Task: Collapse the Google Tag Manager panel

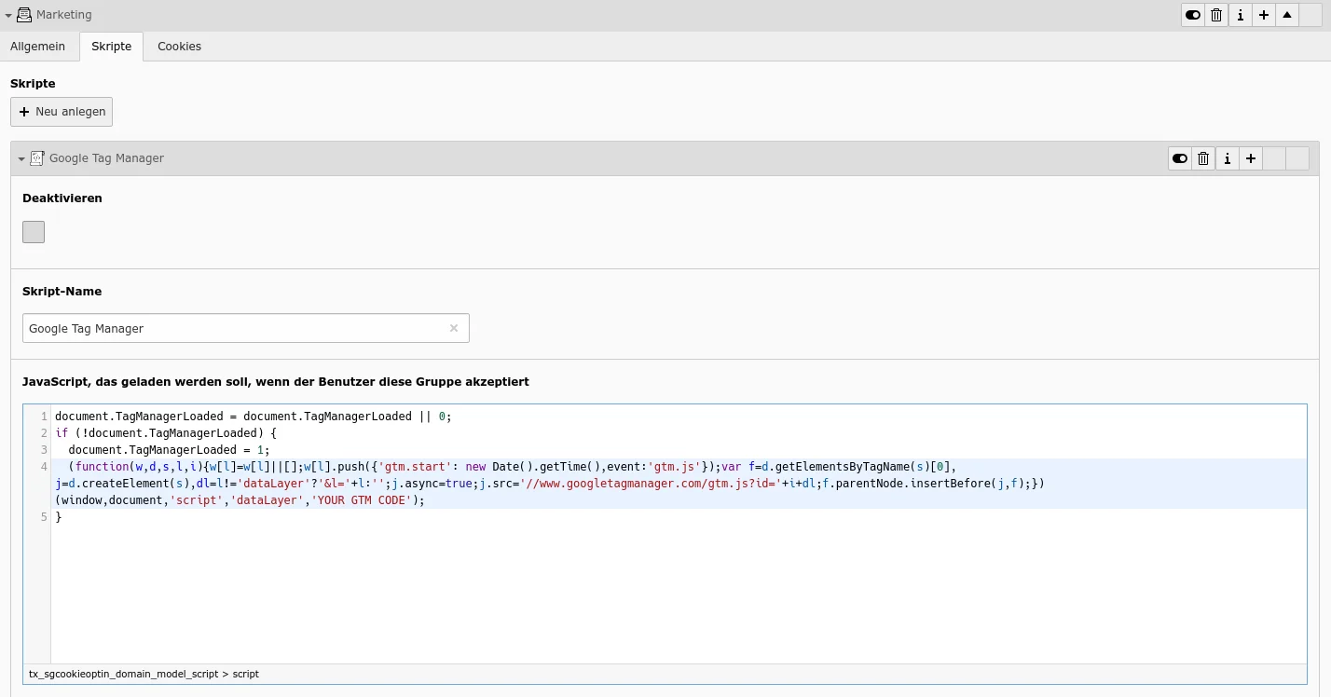Action: (21, 157)
